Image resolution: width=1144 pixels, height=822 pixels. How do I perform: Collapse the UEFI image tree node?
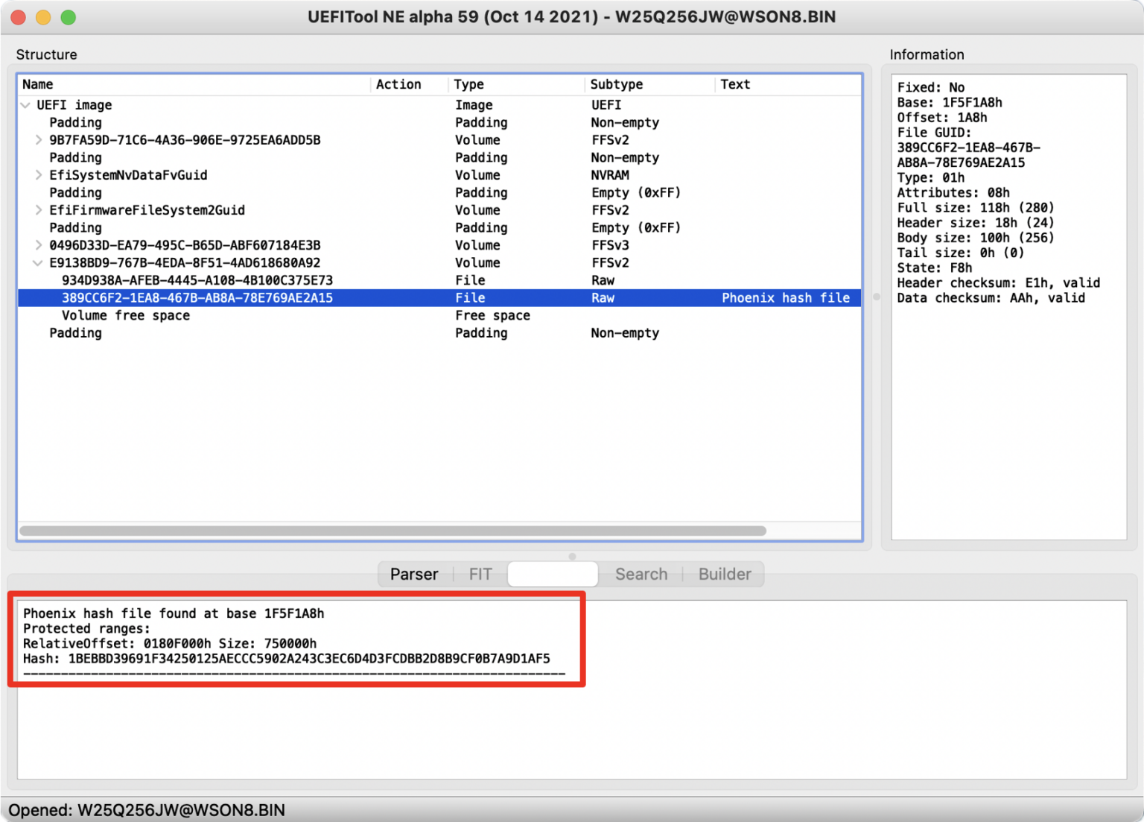tap(25, 104)
